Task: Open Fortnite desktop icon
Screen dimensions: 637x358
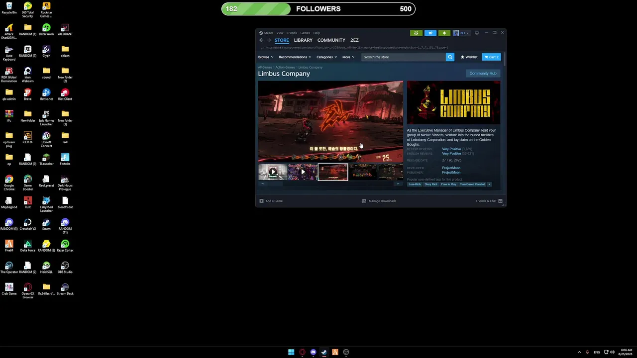Action: (x=65, y=159)
